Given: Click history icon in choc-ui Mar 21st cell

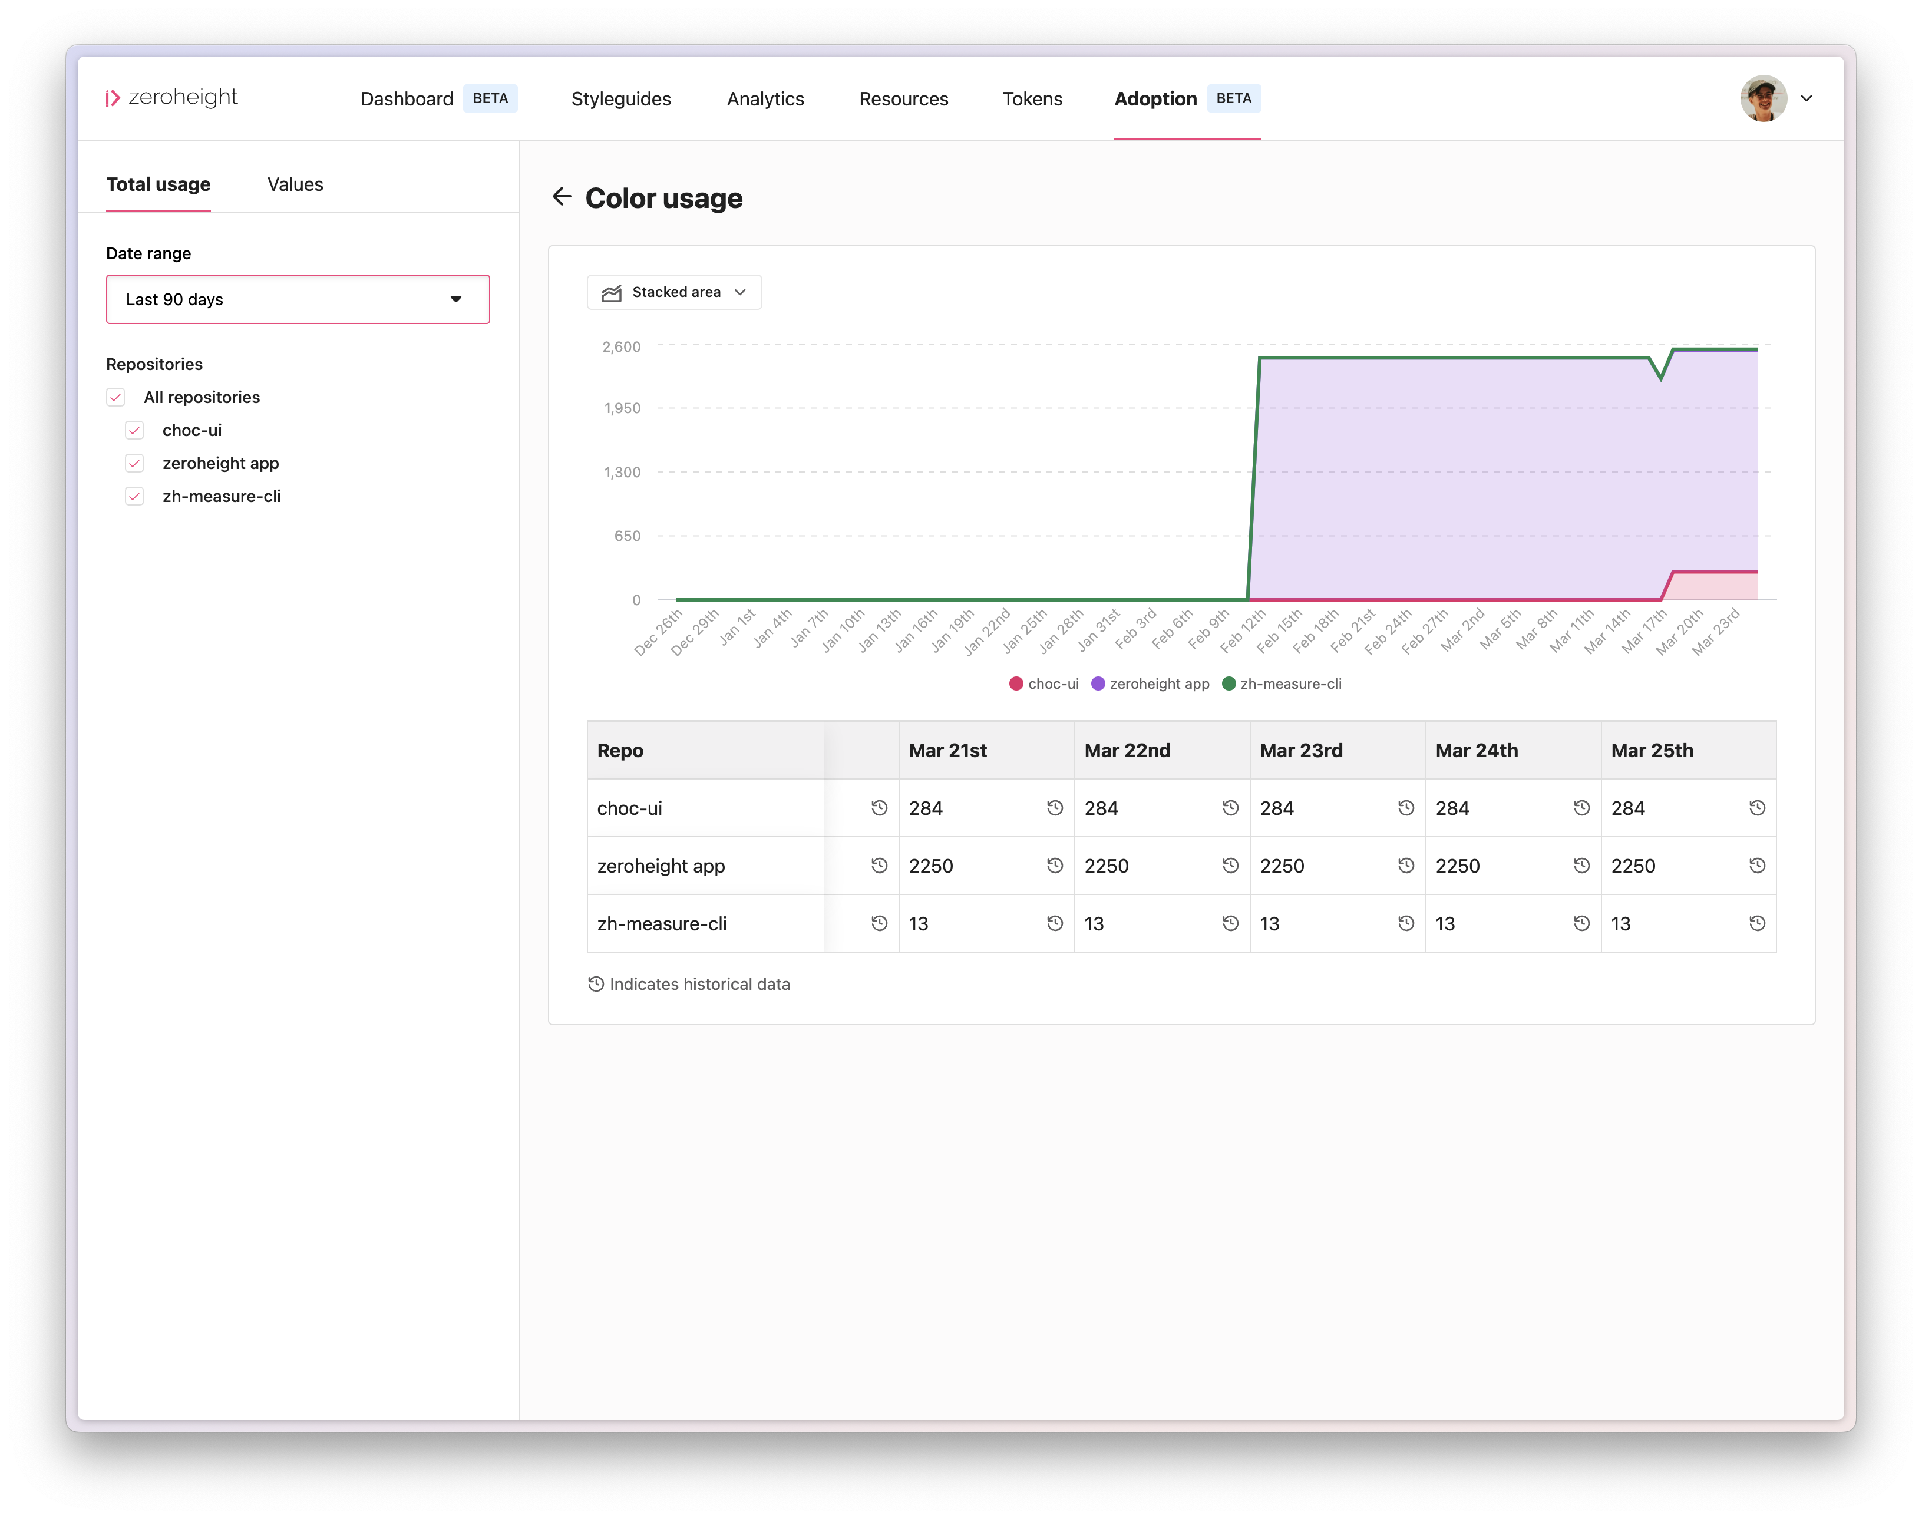Looking at the screenshot, I should pos(1055,808).
